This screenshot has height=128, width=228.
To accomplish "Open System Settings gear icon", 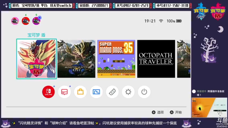I will point(128,92).
